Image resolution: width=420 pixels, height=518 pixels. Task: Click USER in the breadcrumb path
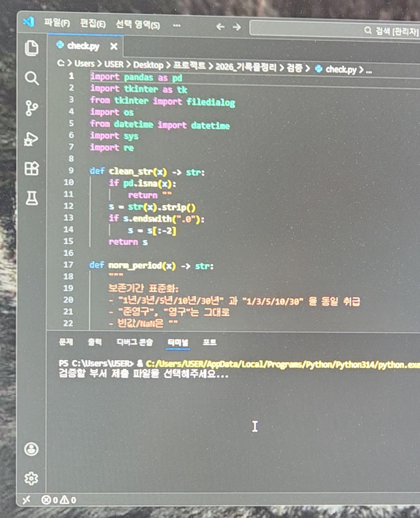tap(114, 64)
